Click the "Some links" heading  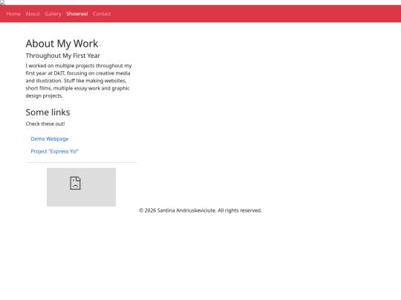(48, 113)
